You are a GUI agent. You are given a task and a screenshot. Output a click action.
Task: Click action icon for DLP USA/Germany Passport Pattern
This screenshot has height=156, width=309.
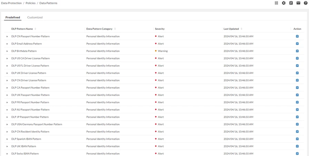(297, 124)
